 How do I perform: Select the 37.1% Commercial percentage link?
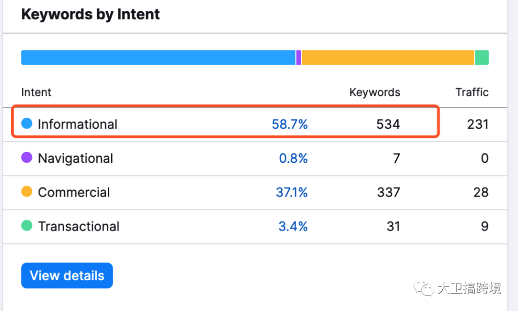coord(292,192)
